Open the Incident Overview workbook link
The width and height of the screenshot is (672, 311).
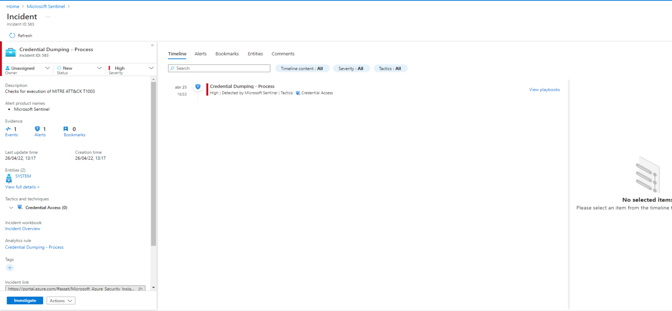tap(22, 229)
